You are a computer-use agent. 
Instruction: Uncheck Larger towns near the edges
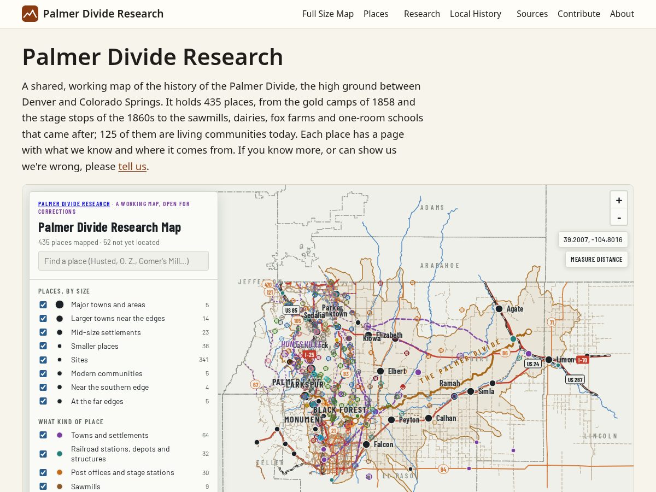[x=43, y=318]
